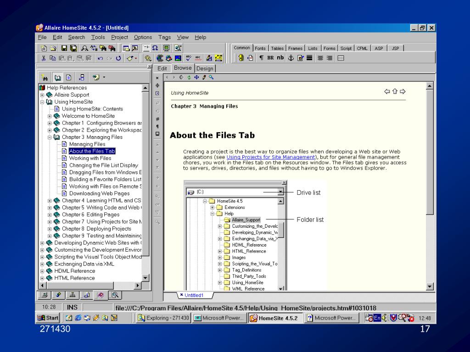Click the browser pane scroll up arrow
Viewport: 470px width, 352px height.
(x=430, y=86)
